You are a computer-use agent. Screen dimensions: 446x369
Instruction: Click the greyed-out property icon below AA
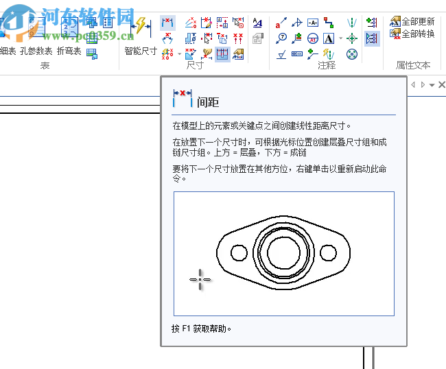[x=257, y=38]
